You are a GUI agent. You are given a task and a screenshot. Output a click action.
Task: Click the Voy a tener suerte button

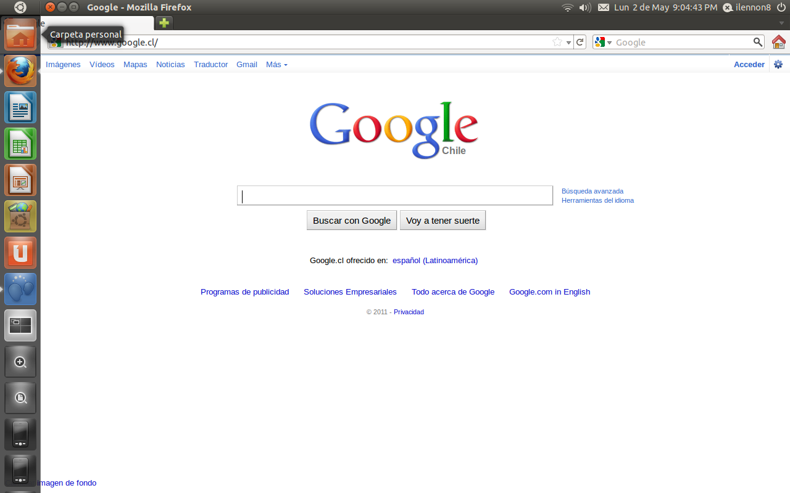[443, 220]
